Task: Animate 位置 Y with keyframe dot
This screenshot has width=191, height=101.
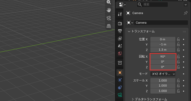Action: 184,45
